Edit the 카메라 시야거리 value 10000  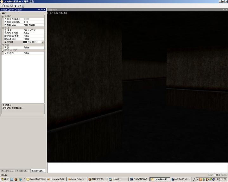click(34, 19)
